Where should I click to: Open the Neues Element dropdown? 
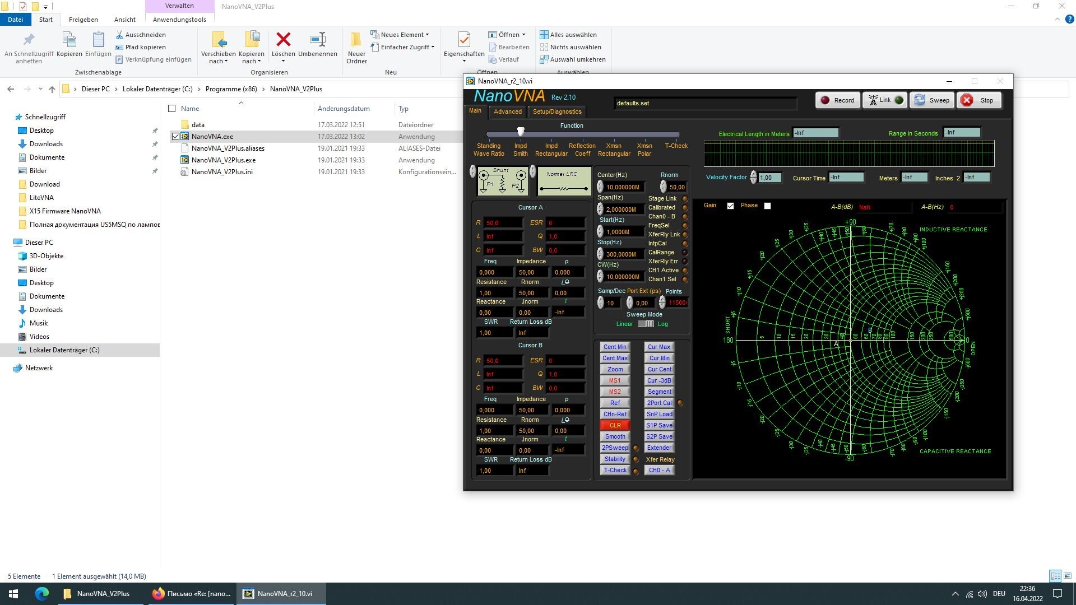point(400,35)
